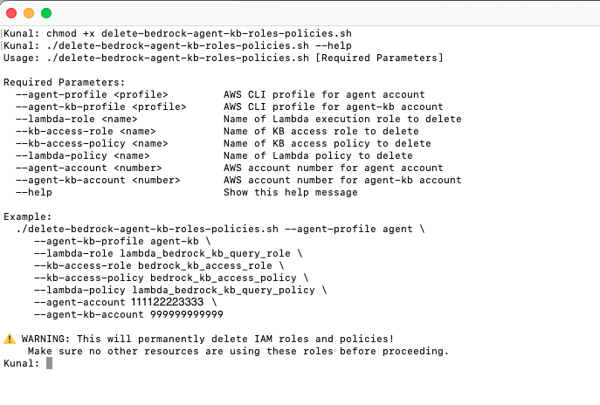Viewport: 600px width, 405px height.
Task: Click the "Make sure no other resources" line
Action: (238, 351)
